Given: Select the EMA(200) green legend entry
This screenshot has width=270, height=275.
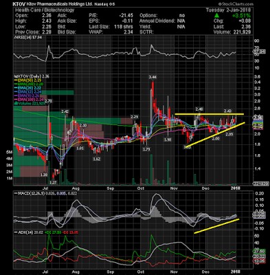Looking at the screenshot, I should (29, 85).
